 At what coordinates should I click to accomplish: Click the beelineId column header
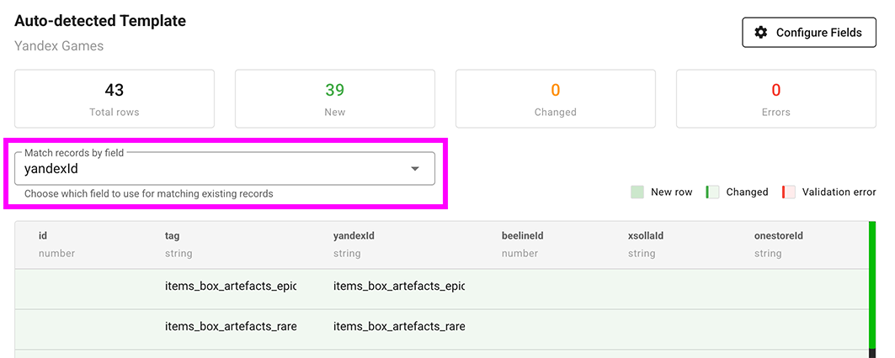click(x=522, y=236)
